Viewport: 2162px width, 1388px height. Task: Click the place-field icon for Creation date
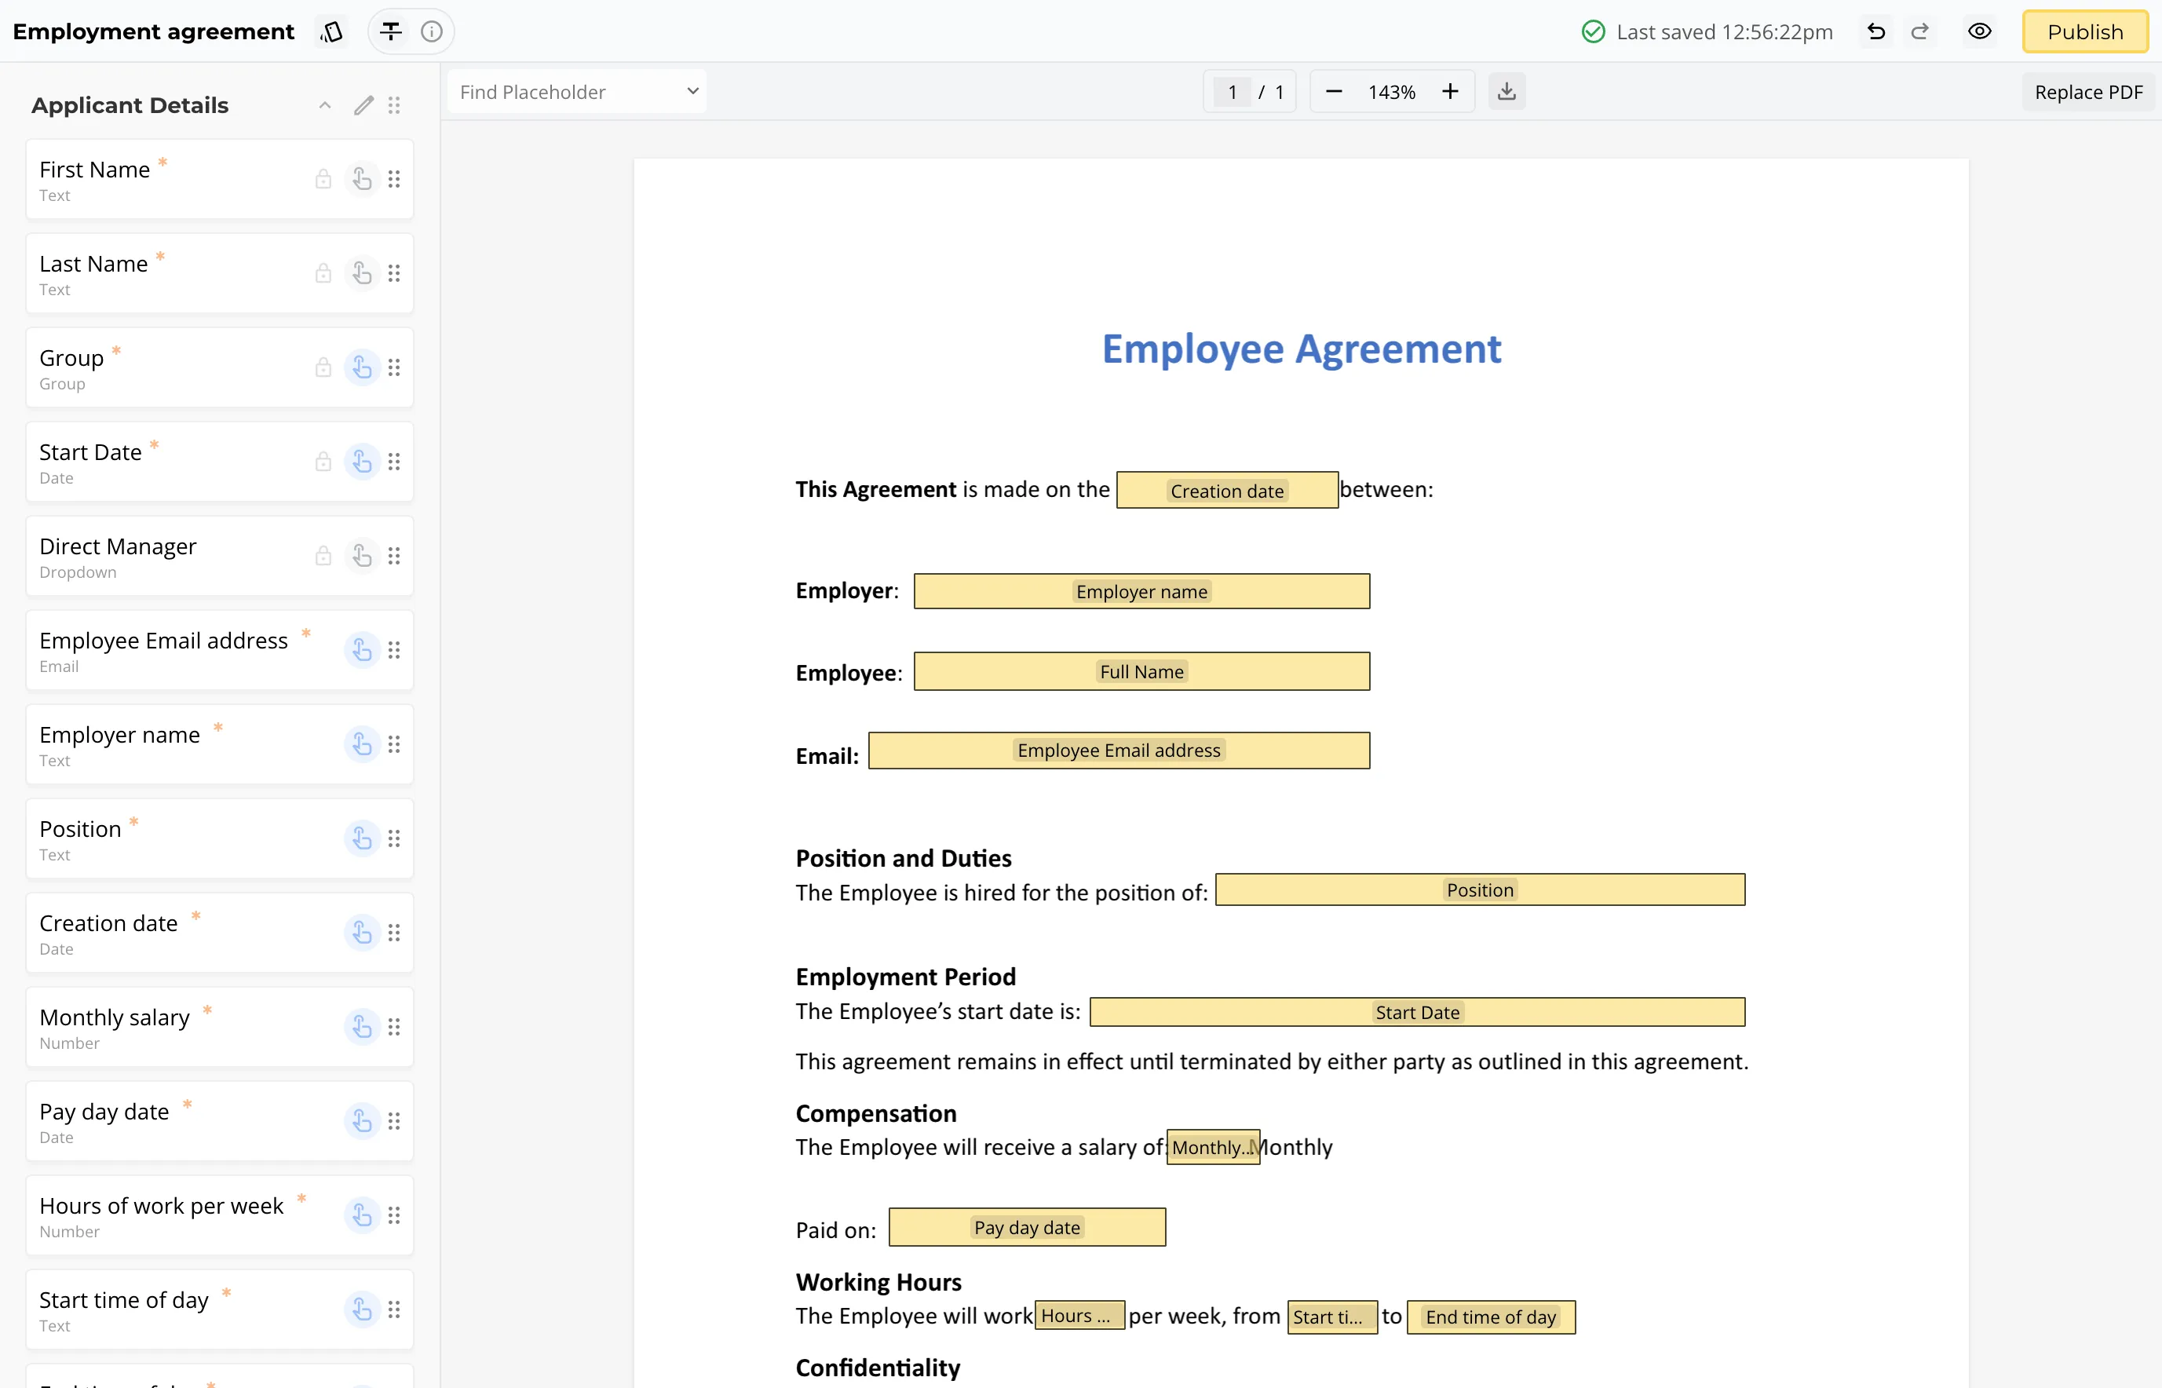coord(362,933)
